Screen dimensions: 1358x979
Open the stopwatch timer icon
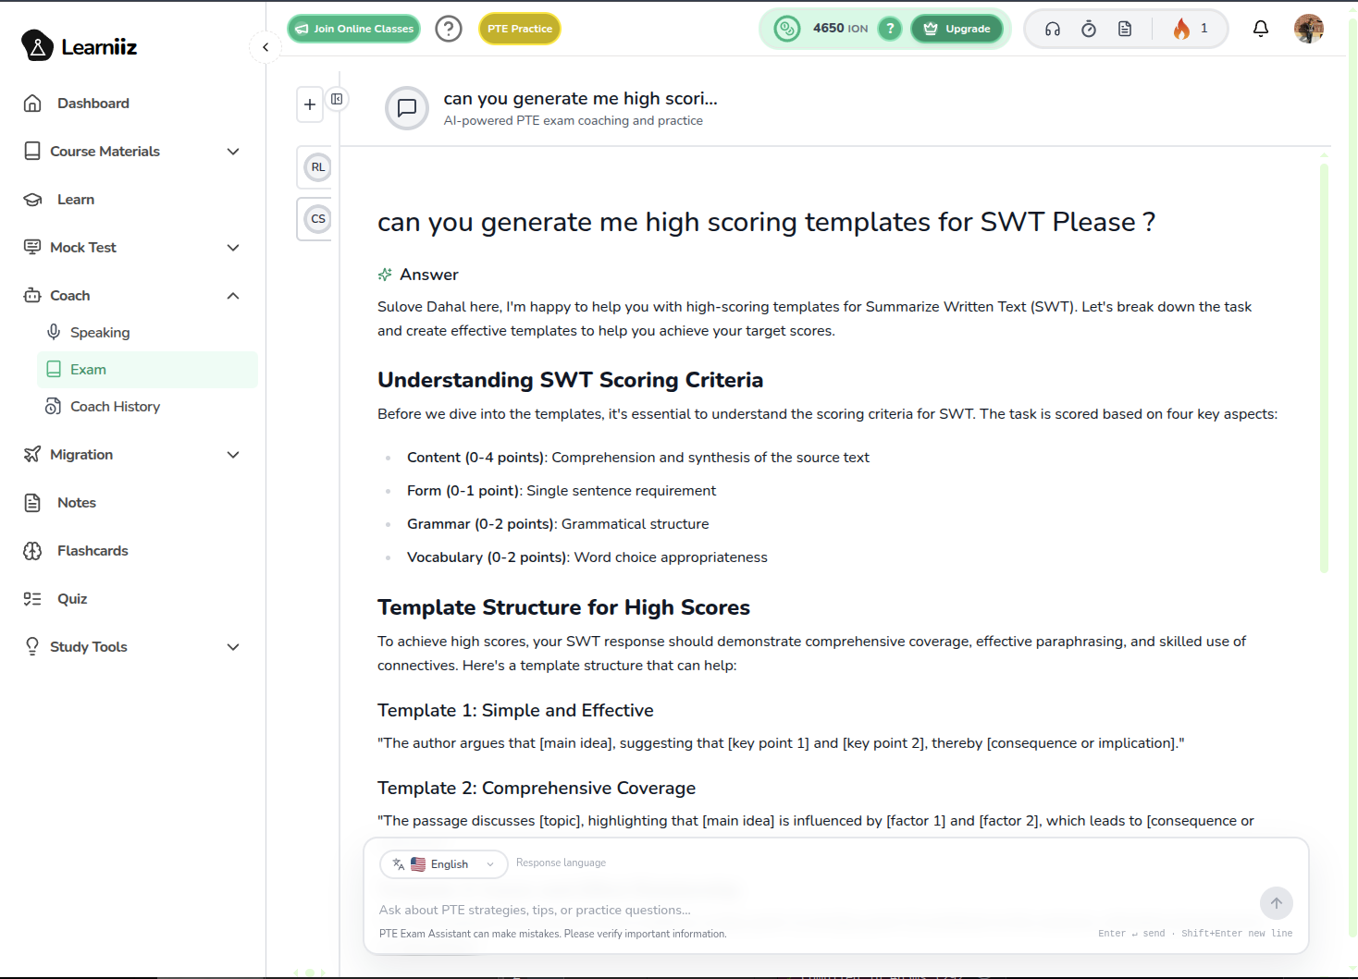pyautogui.click(x=1089, y=29)
